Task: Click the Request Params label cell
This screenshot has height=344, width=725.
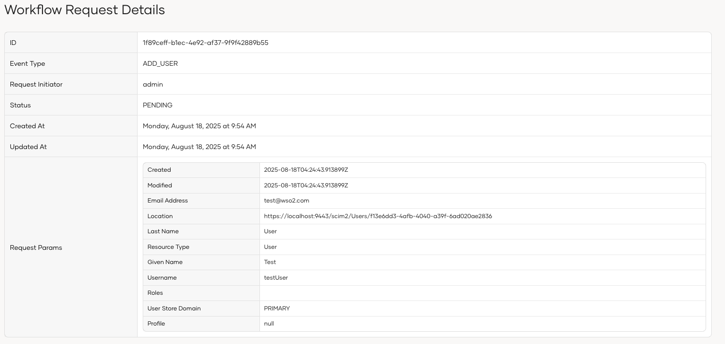Action: [x=36, y=247]
